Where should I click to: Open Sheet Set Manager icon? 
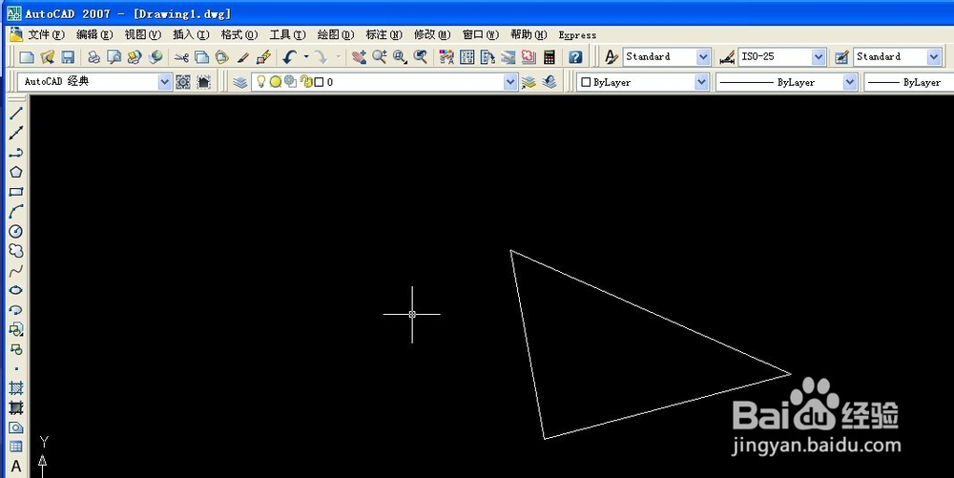[508, 57]
